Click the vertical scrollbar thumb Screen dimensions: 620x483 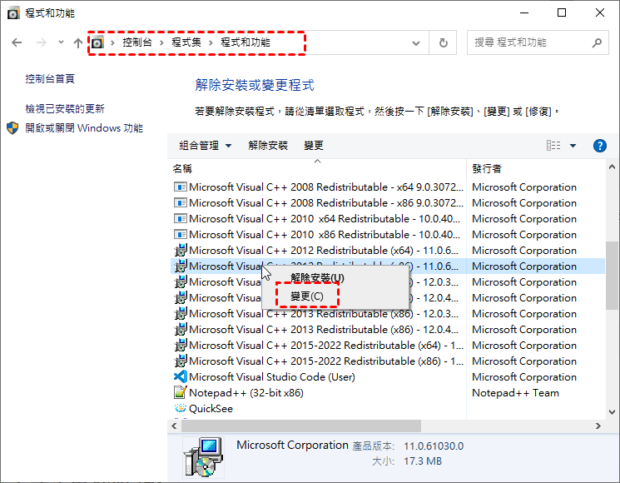pos(612,276)
